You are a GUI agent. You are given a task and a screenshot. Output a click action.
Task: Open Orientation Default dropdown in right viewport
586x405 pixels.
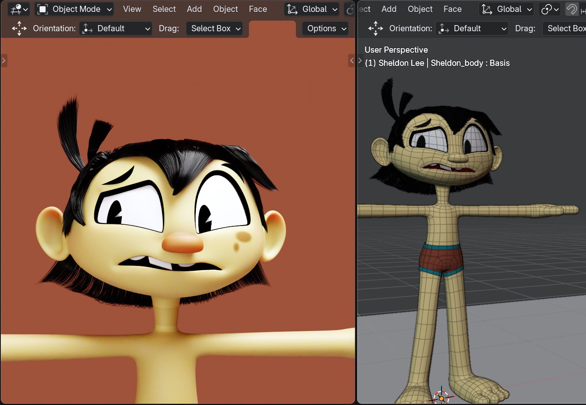coord(472,28)
